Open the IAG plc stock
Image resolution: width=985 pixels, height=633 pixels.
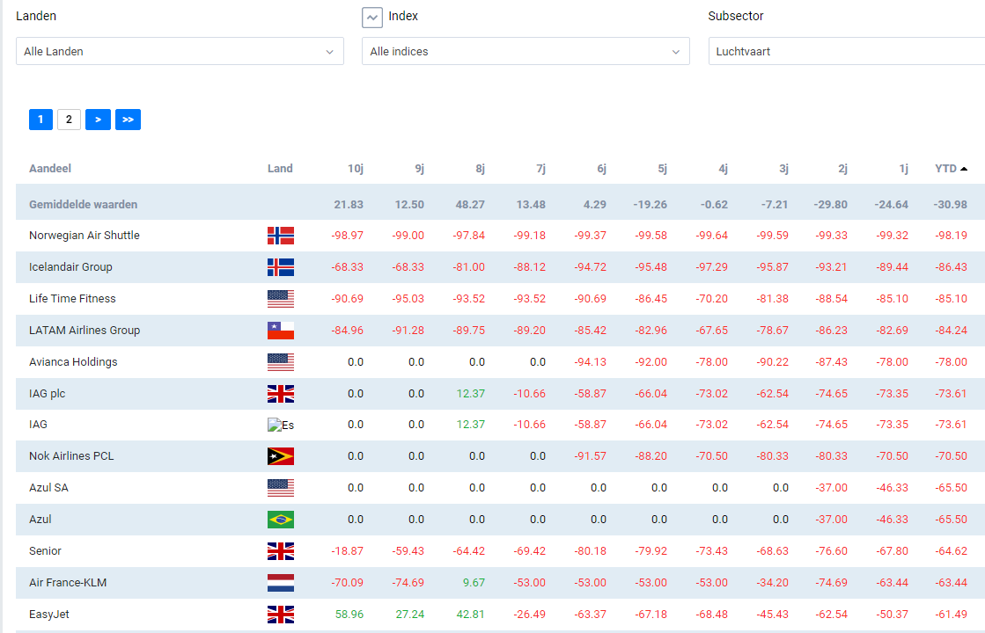click(48, 393)
